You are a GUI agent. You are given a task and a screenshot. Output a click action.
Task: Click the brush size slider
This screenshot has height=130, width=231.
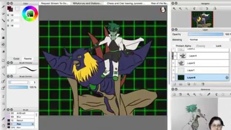[18, 82]
